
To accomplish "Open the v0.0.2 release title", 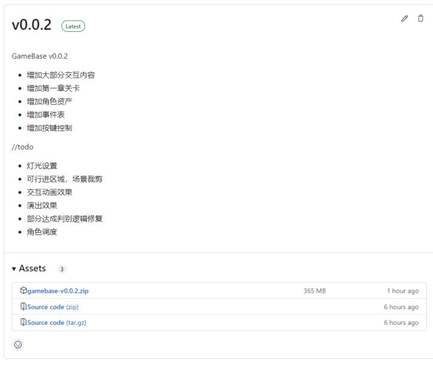I will tap(31, 25).
